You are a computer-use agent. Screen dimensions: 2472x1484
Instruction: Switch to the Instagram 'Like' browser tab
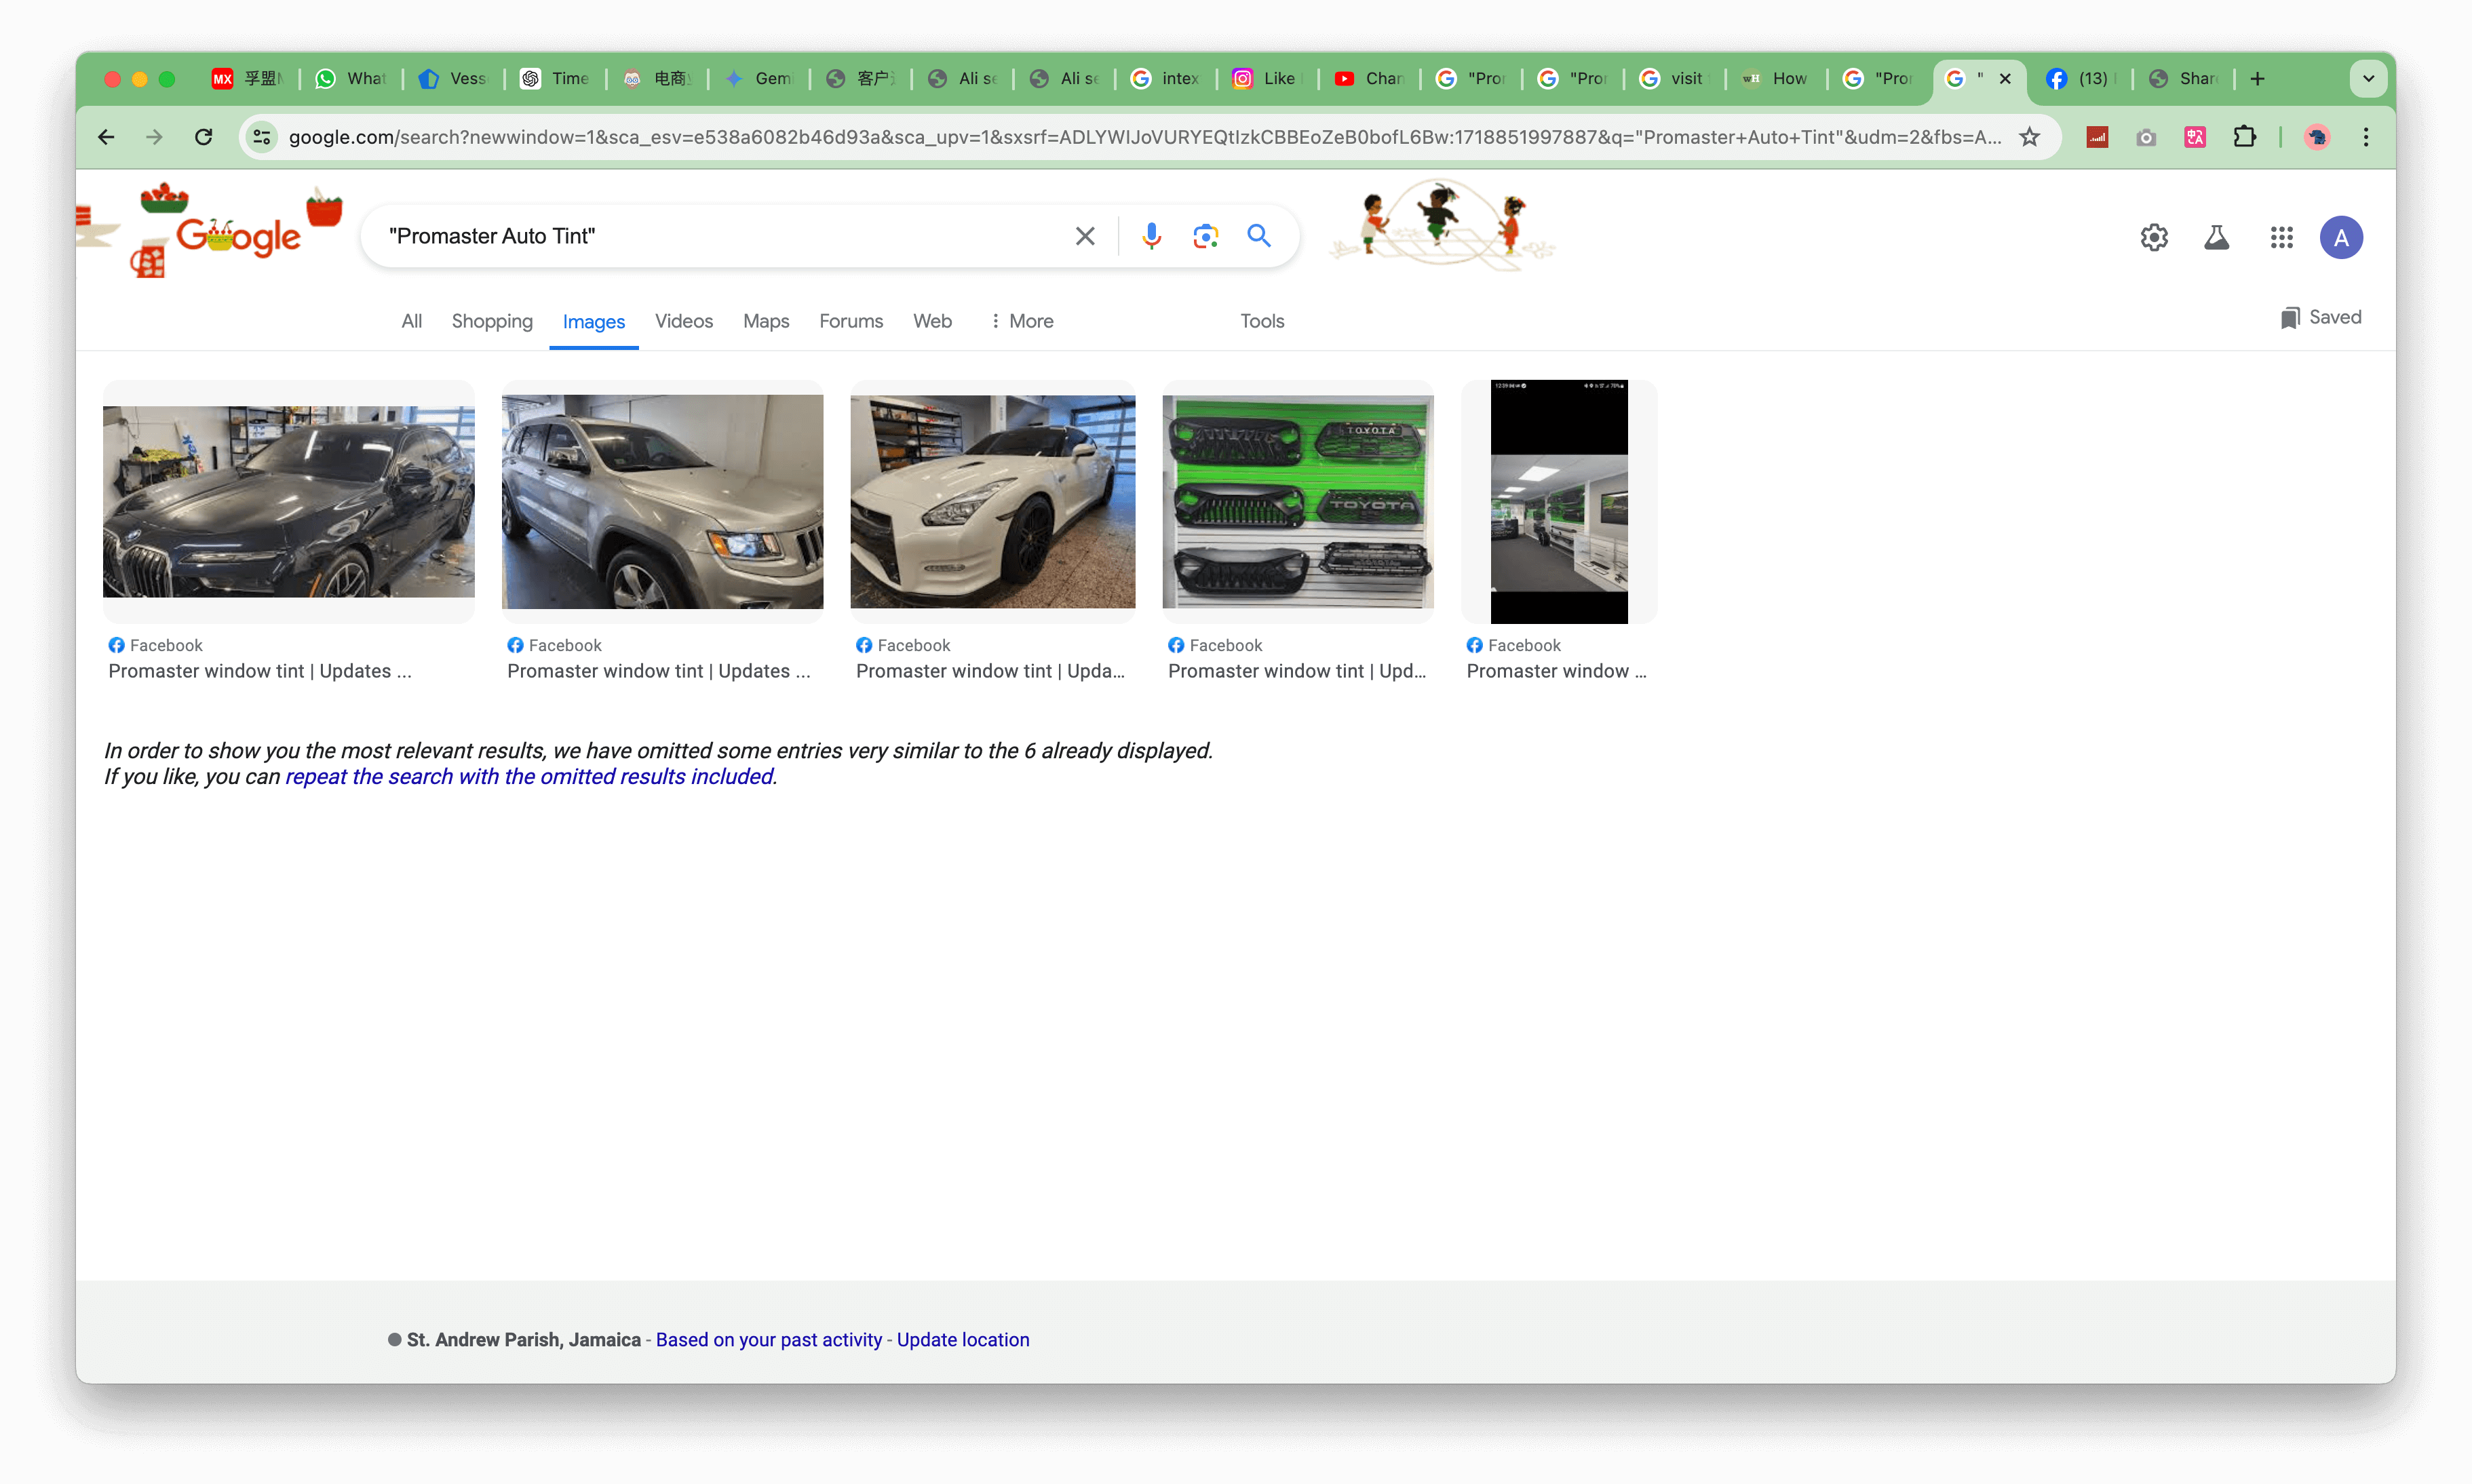pyautogui.click(x=1266, y=78)
